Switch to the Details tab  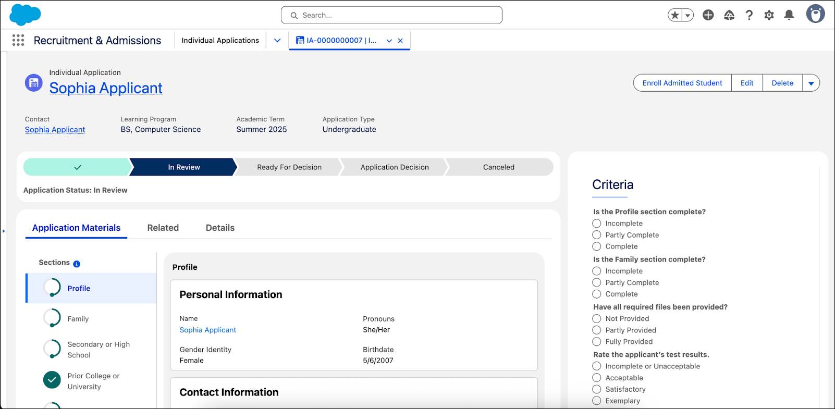pos(220,228)
